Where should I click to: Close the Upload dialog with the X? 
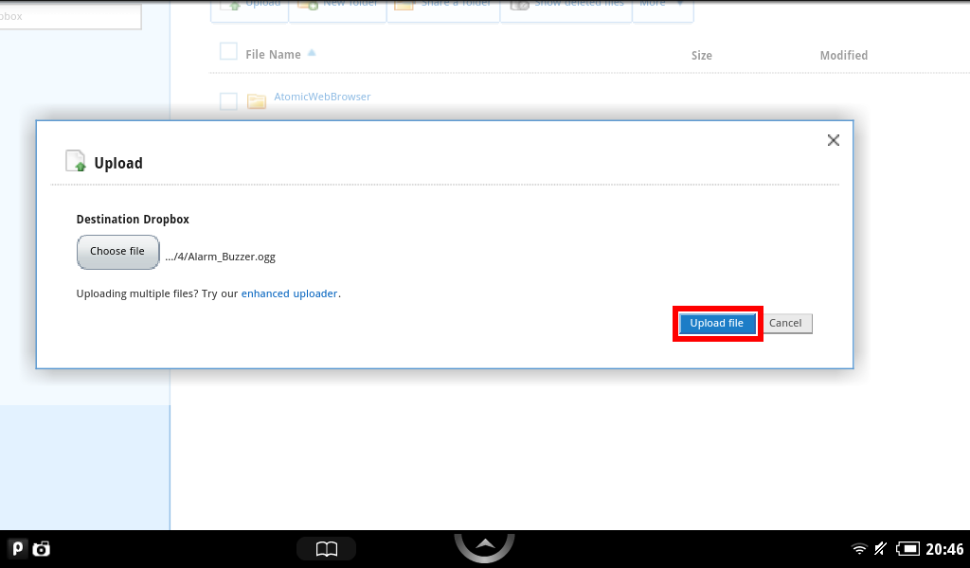[x=833, y=140]
